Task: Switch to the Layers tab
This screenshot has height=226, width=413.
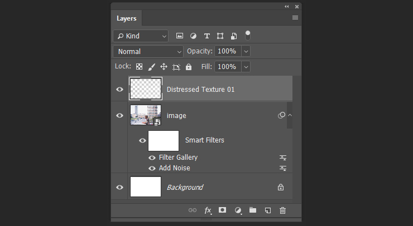Action: click(127, 18)
